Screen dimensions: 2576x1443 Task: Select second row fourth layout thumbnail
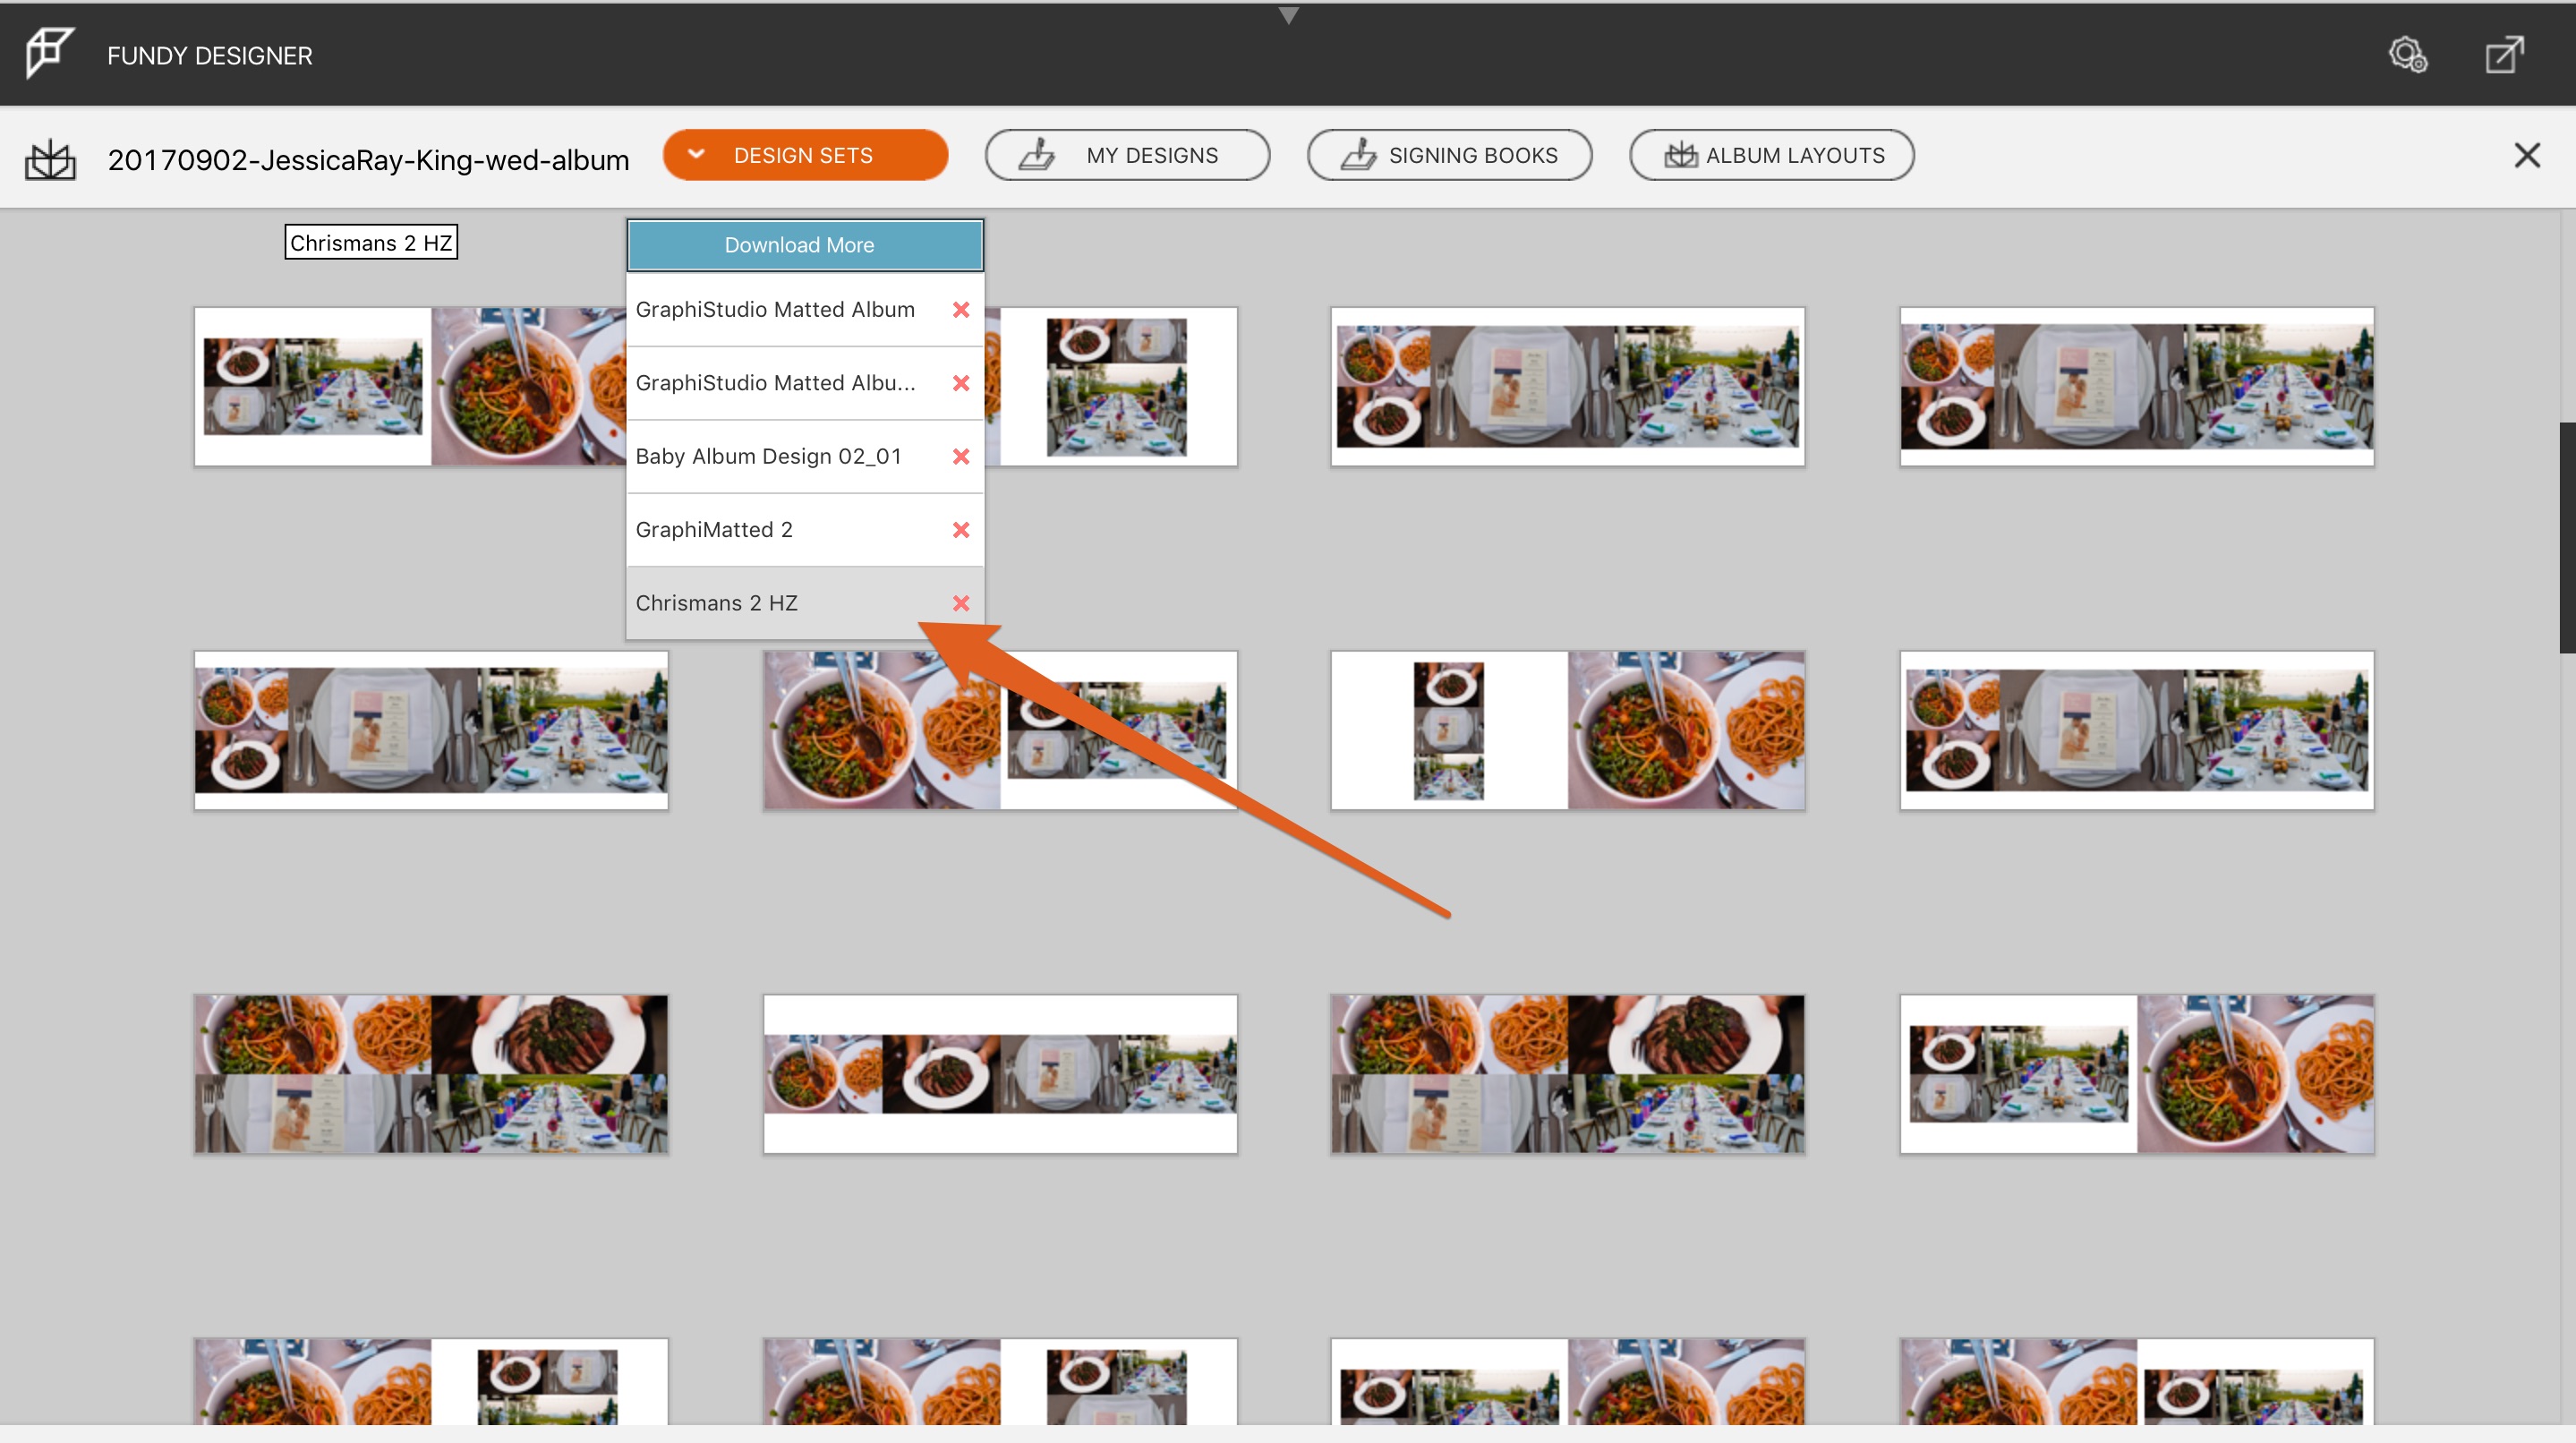pyautogui.click(x=2136, y=730)
